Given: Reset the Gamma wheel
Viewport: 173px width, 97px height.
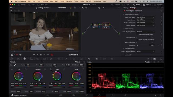Looking at the screenshot, I should (45, 69).
